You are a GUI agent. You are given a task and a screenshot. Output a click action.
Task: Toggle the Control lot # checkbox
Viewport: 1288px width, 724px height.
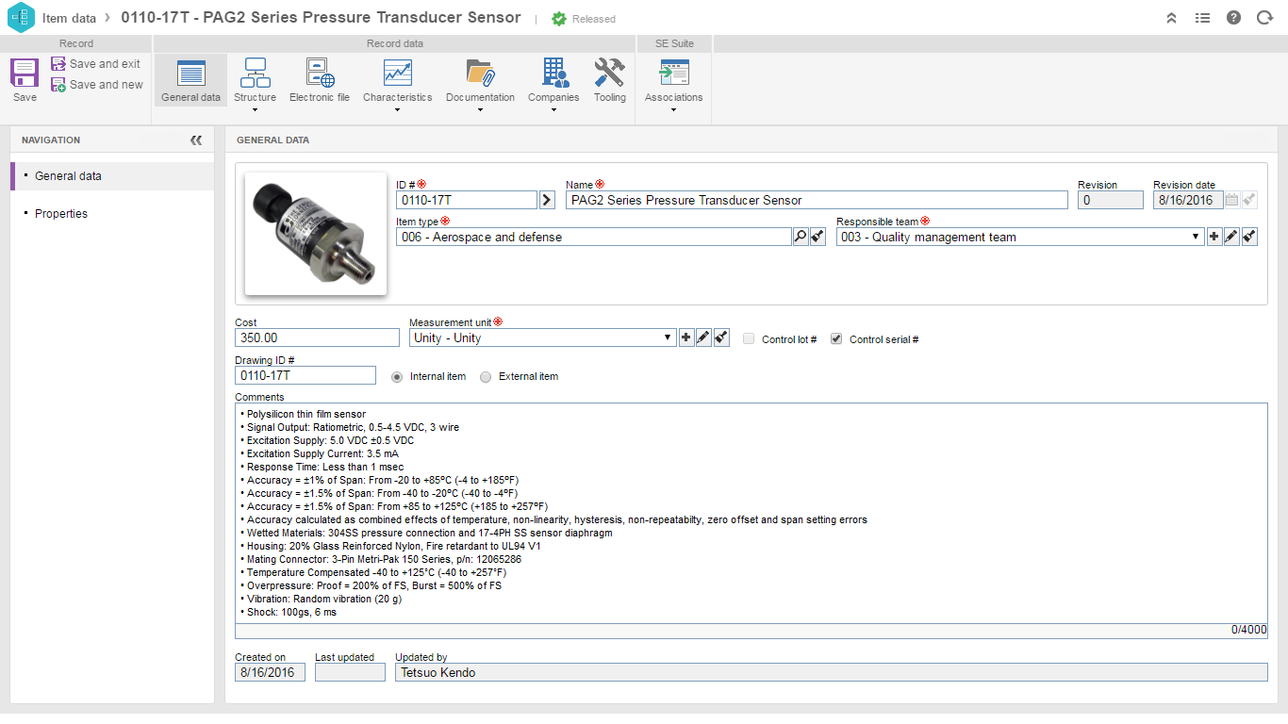(749, 339)
